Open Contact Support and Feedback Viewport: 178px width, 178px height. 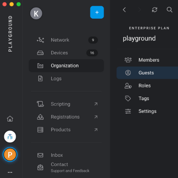(x=66, y=167)
